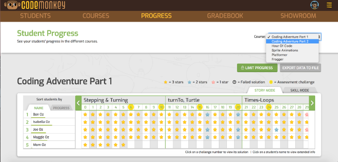Open assessment challenge number 6
The height and width of the screenshot is (162, 338).
click(x=131, y=107)
